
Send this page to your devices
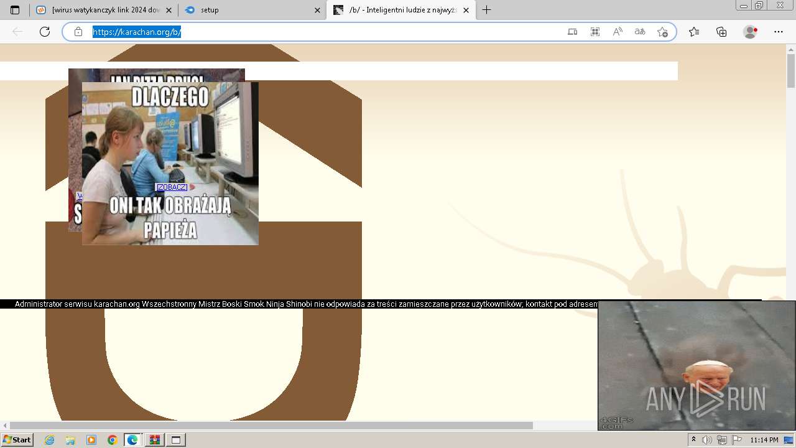(573, 32)
